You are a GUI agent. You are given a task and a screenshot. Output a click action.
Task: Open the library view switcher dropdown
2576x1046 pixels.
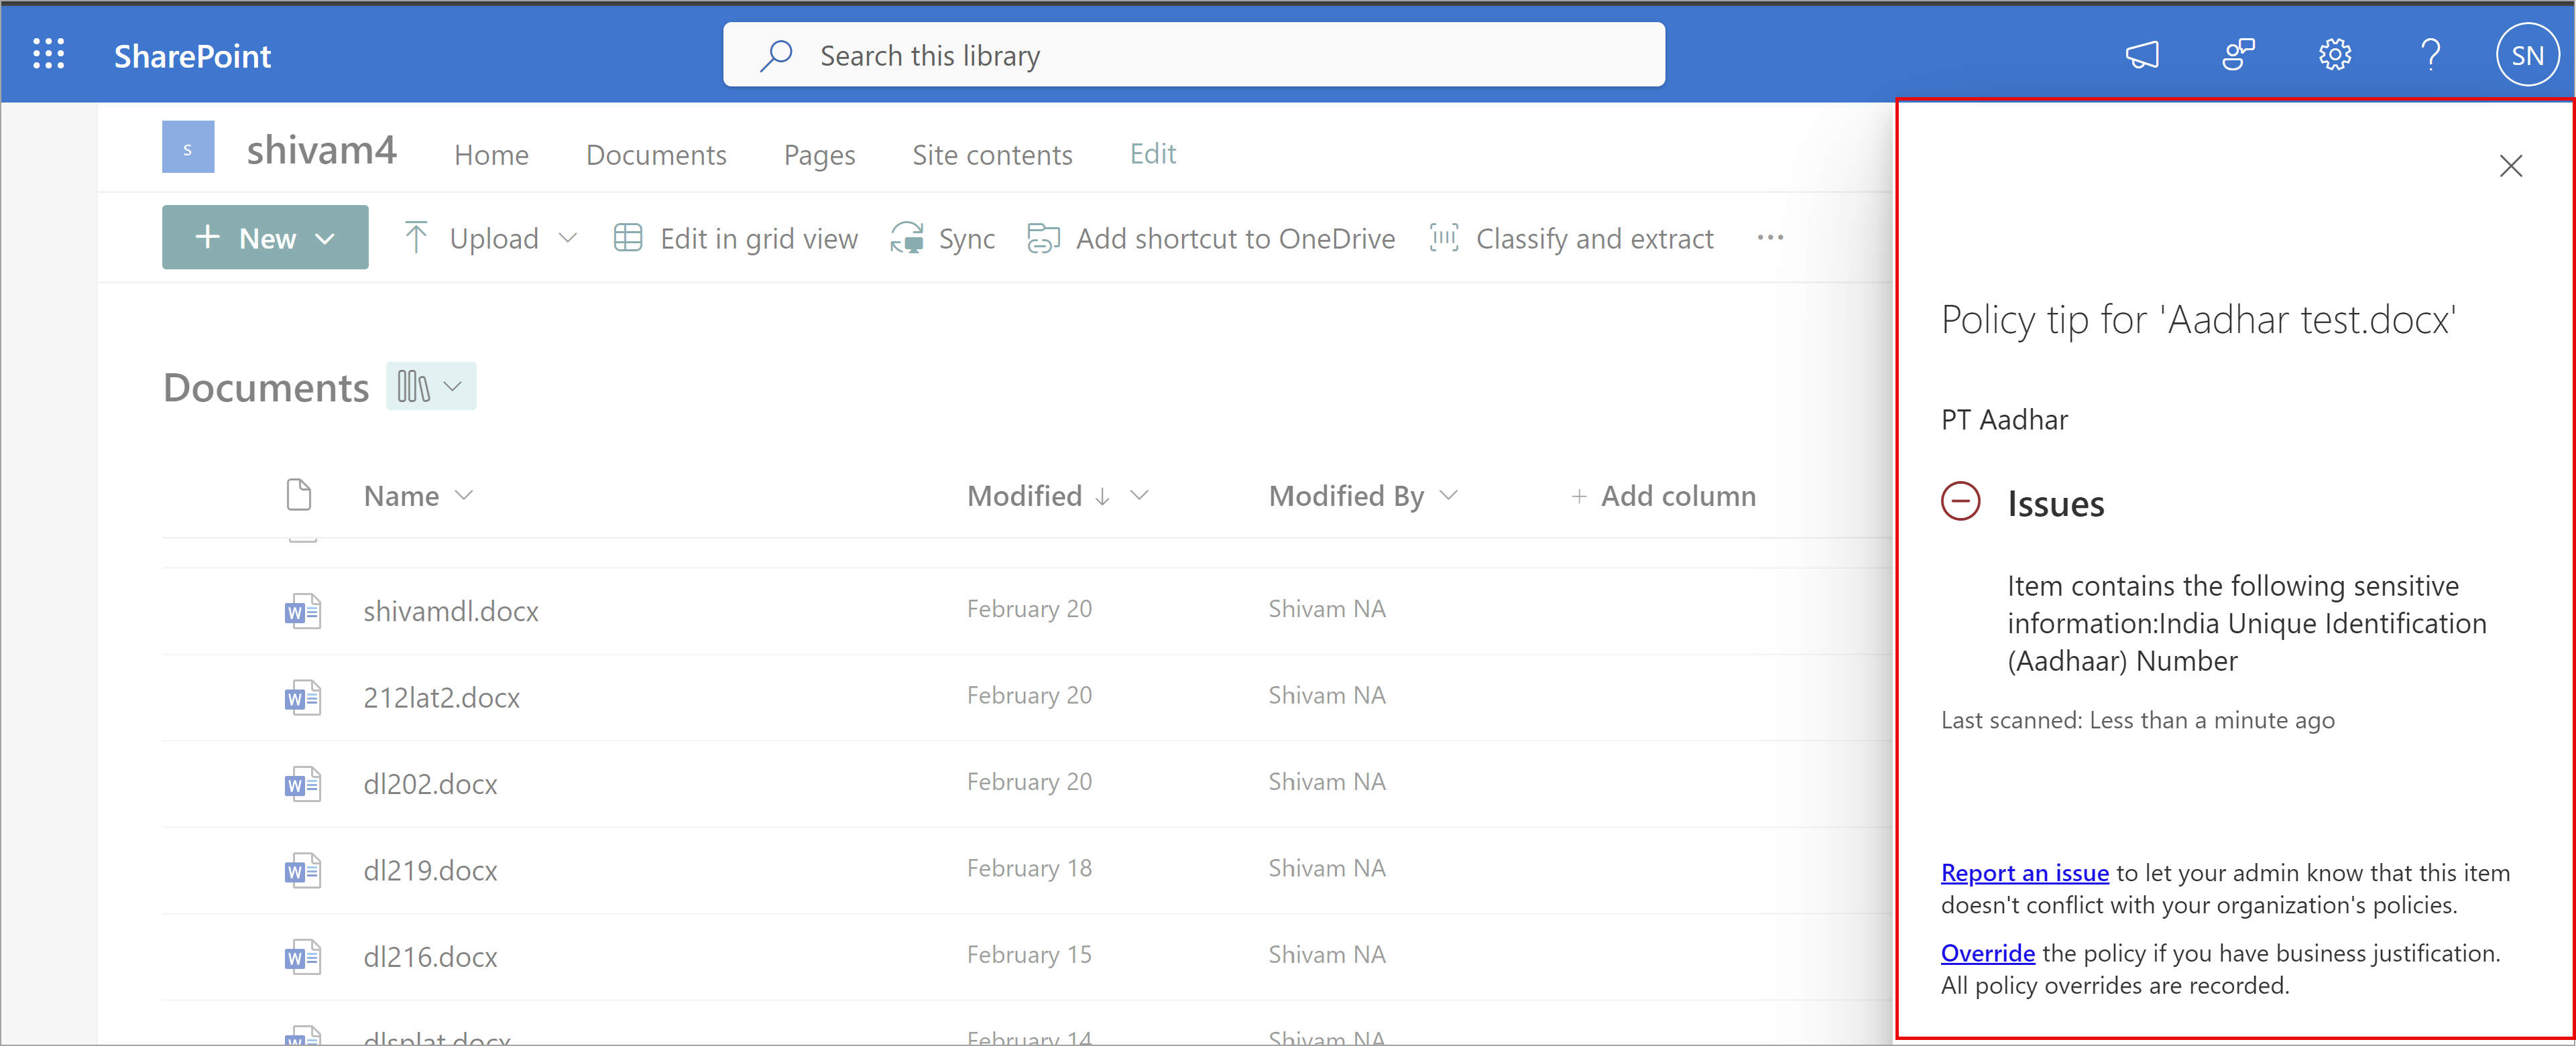click(431, 387)
